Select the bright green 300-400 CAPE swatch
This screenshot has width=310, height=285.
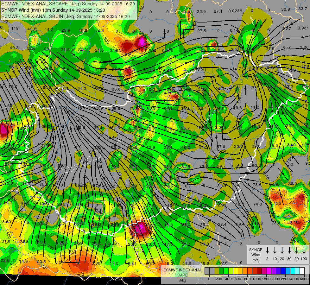[x=226, y=271]
